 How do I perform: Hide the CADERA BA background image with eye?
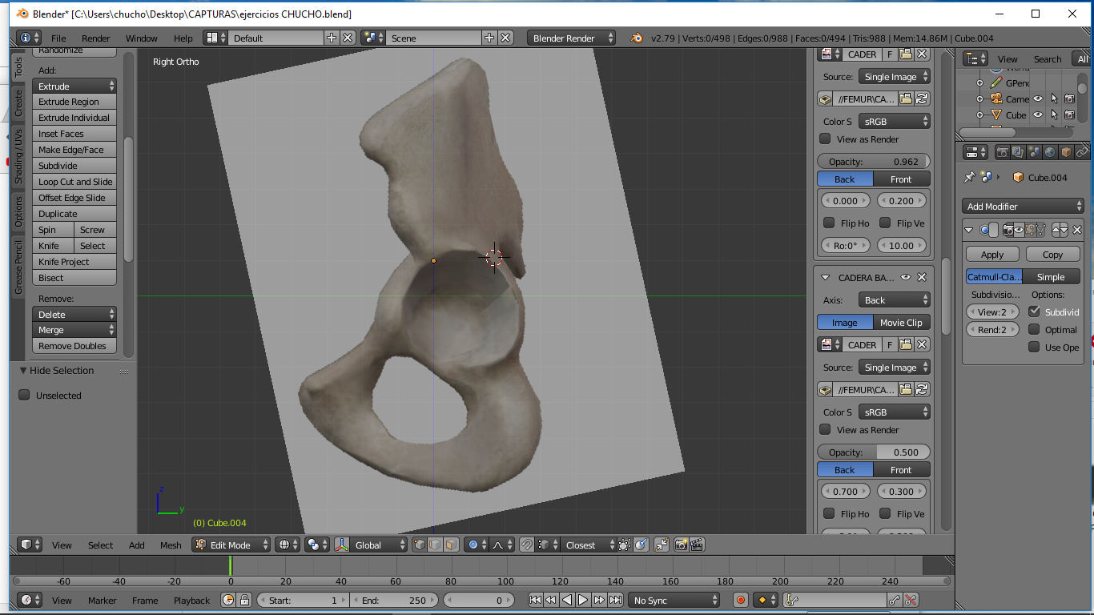[906, 277]
